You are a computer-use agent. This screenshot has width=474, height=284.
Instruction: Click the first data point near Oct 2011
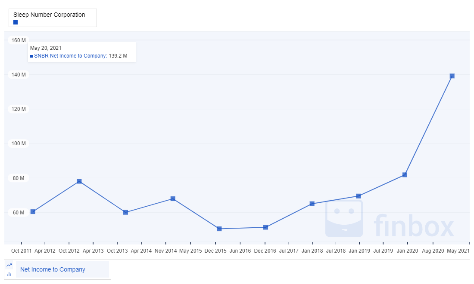point(33,212)
